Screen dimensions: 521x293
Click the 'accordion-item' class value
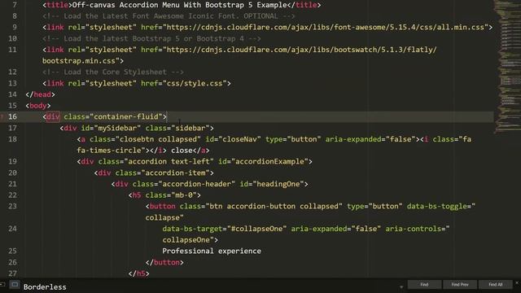[x=176, y=173]
